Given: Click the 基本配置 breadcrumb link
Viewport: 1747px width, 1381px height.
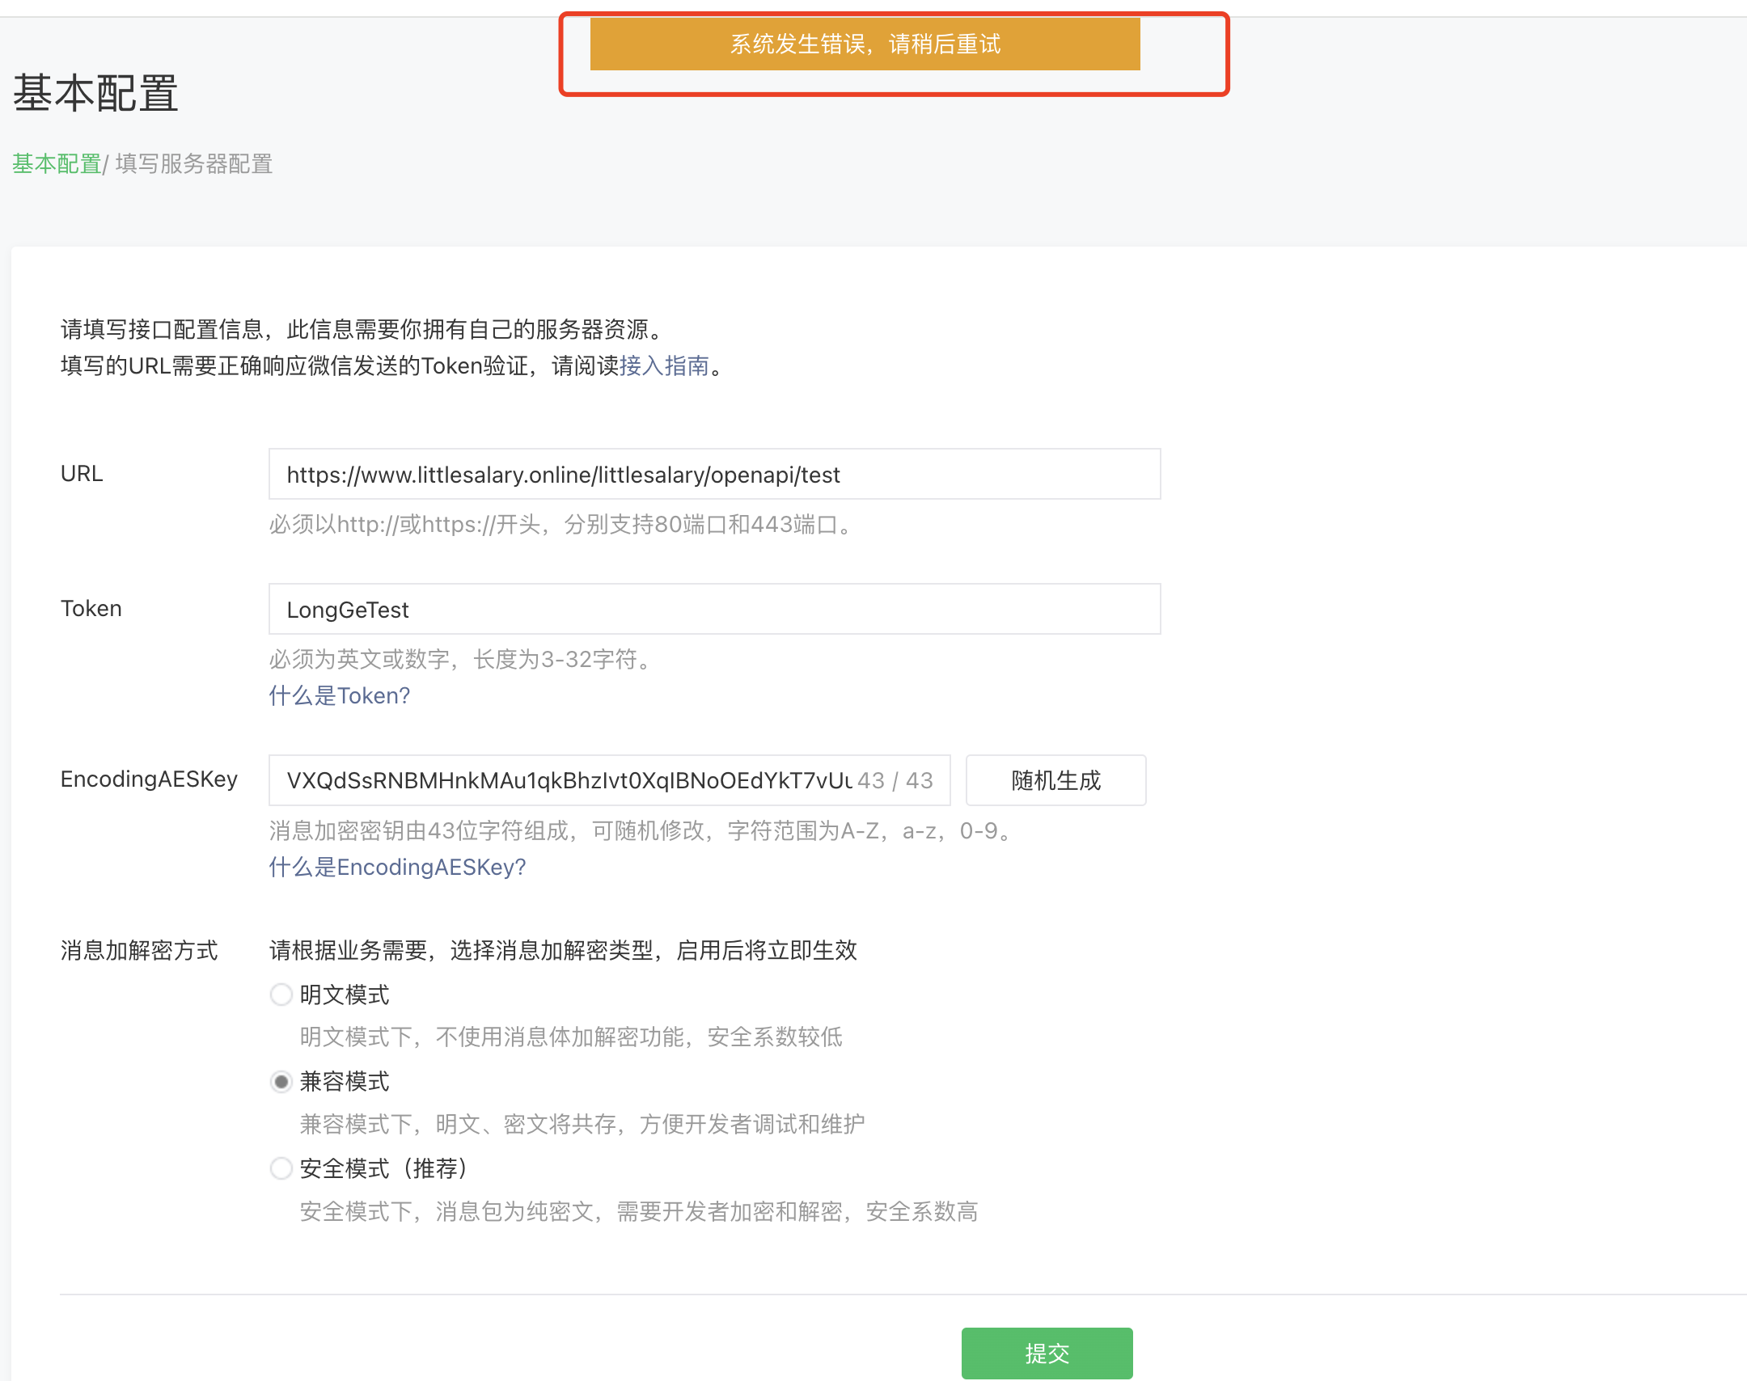Looking at the screenshot, I should 57,164.
